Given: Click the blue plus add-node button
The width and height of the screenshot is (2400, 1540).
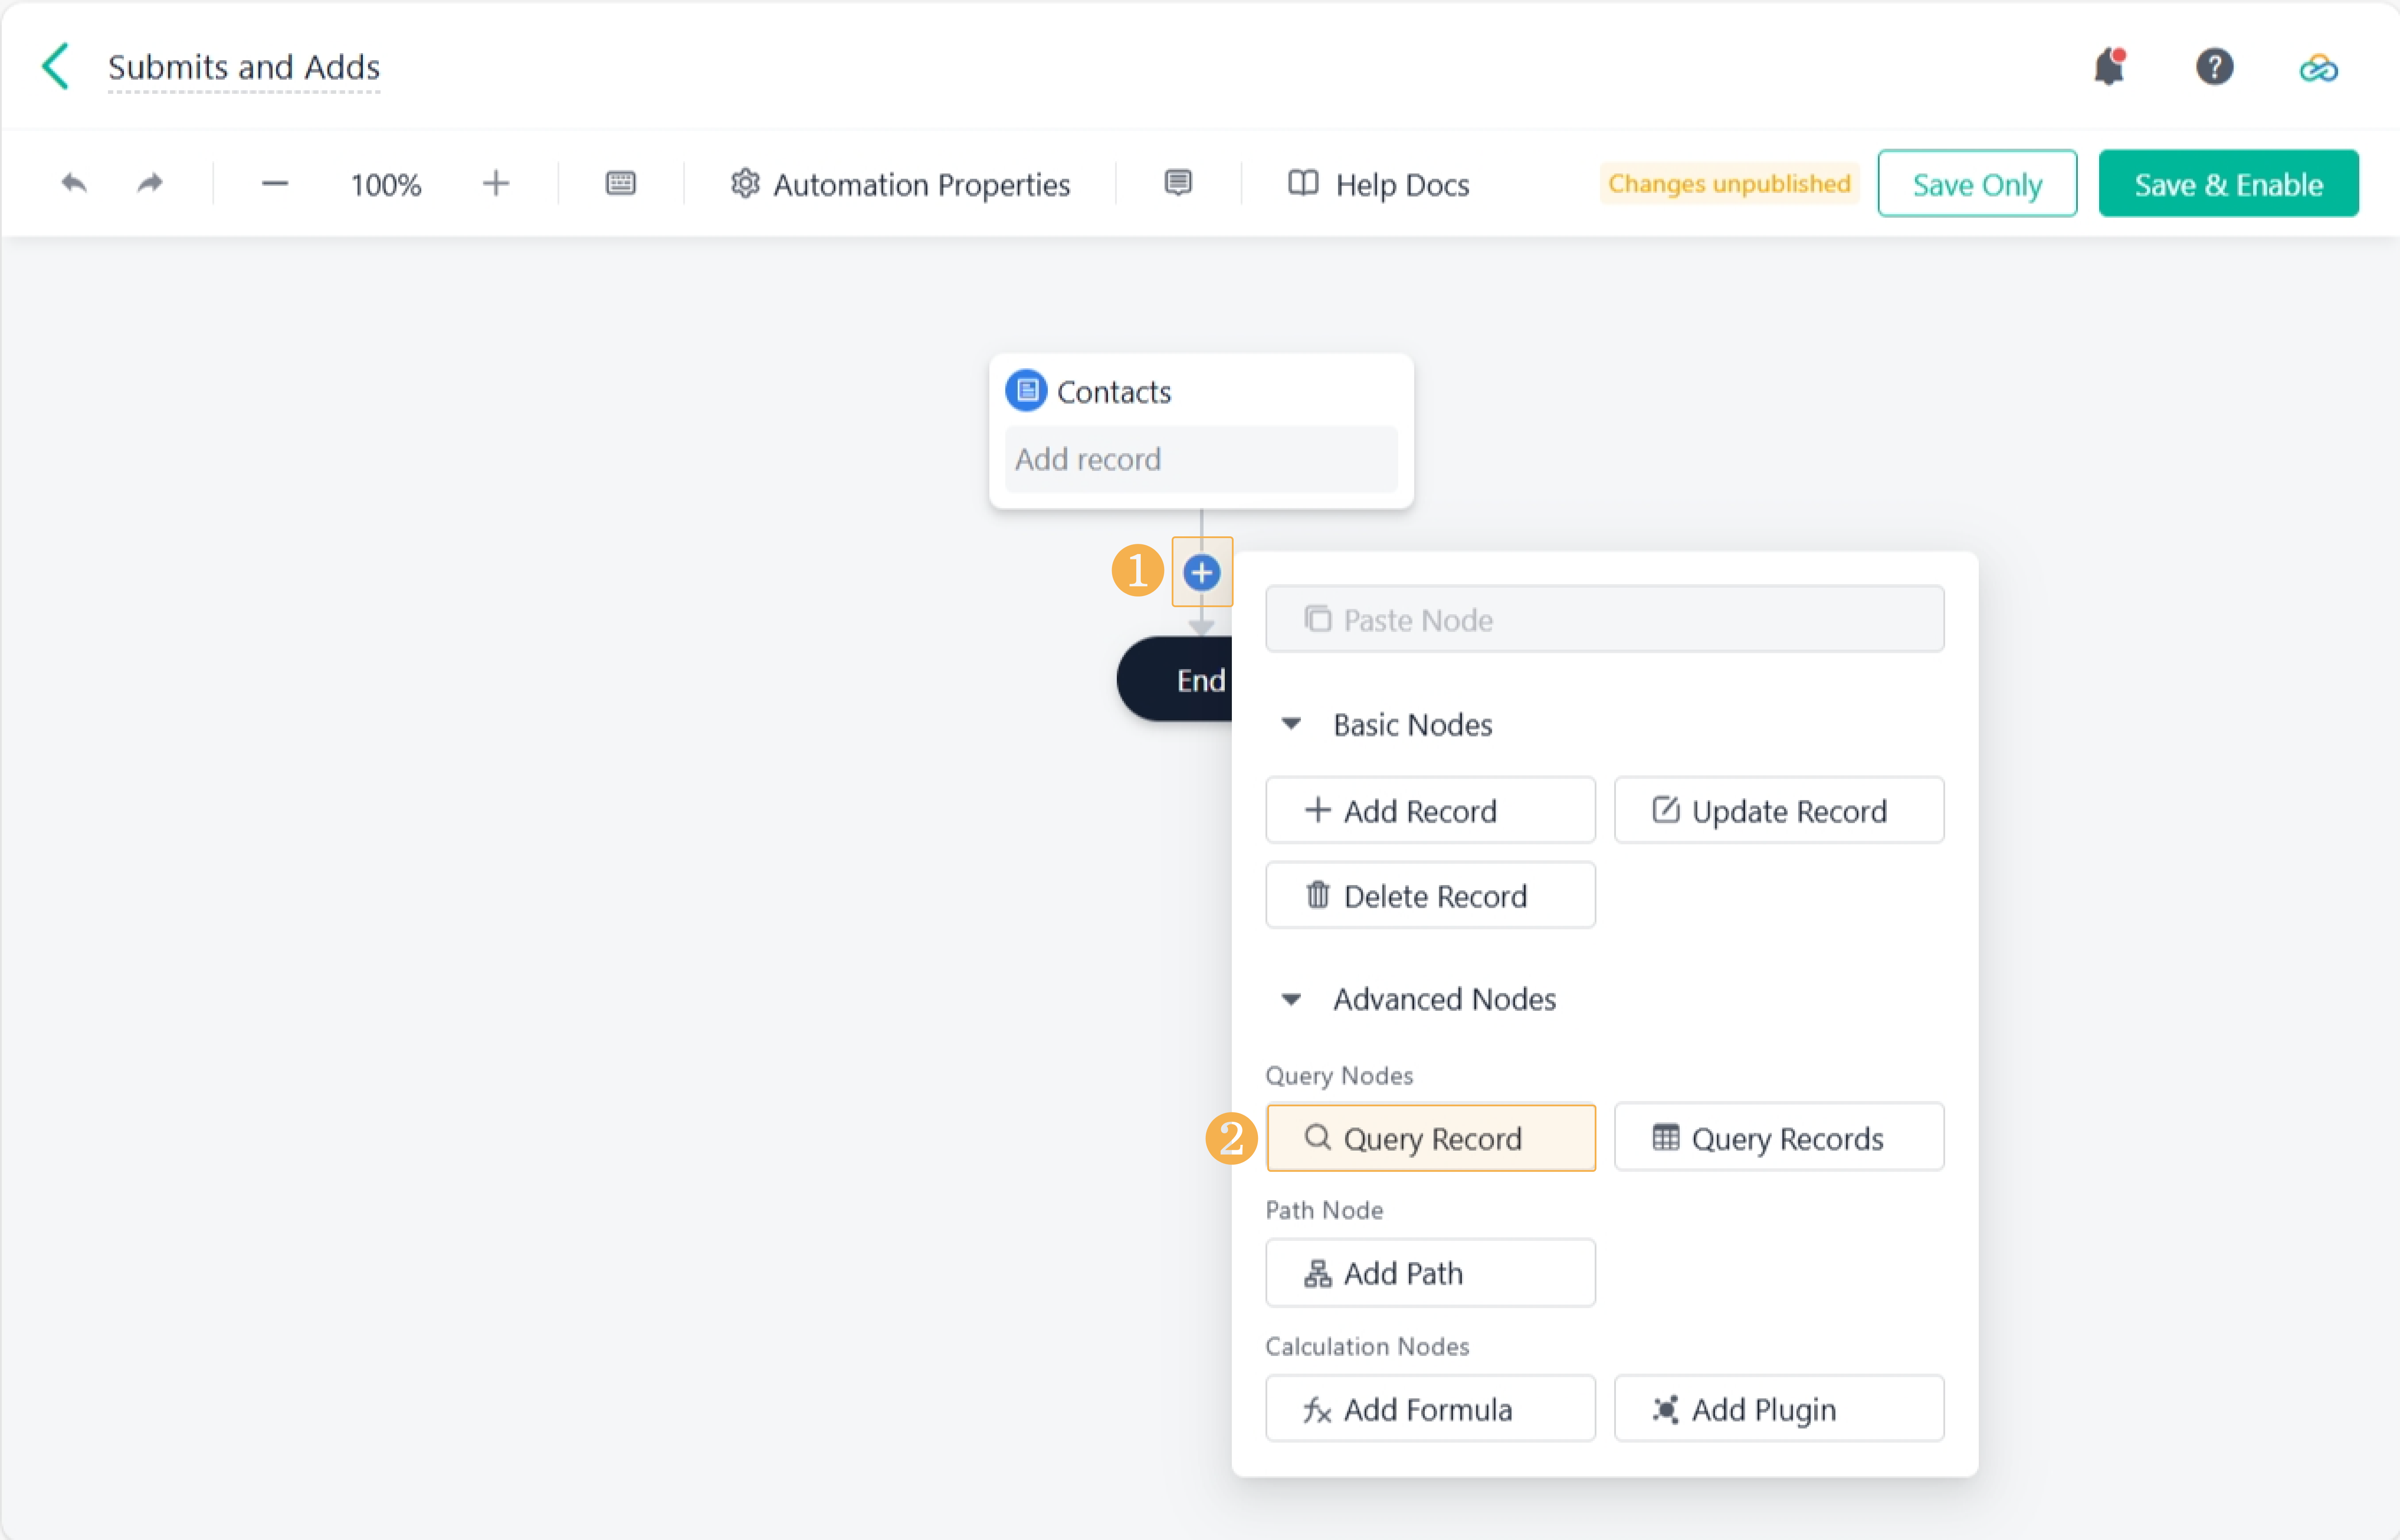Looking at the screenshot, I should click(1201, 573).
